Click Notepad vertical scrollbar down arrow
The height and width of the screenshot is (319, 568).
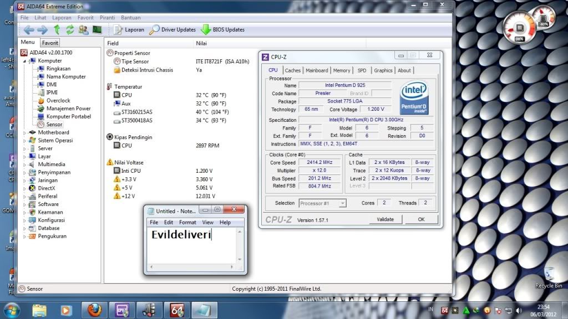[x=240, y=259]
